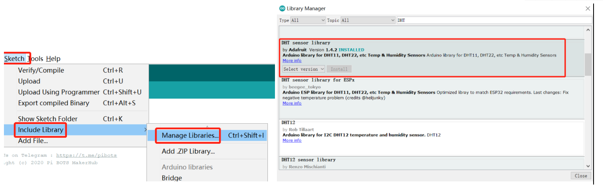Click the library list scroll down arrow
Screen dimensions: 603x192
point(588,166)
